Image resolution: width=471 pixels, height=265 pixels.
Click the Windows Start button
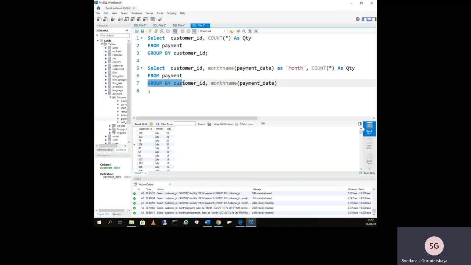99,222
